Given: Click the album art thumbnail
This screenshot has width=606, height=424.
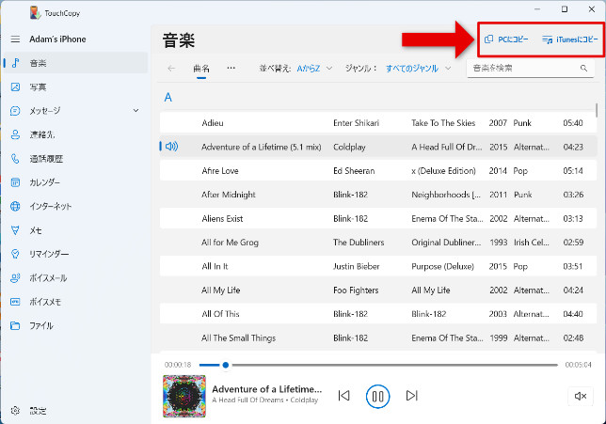Looking at the screenshot, I should click(x=184, y=396).
